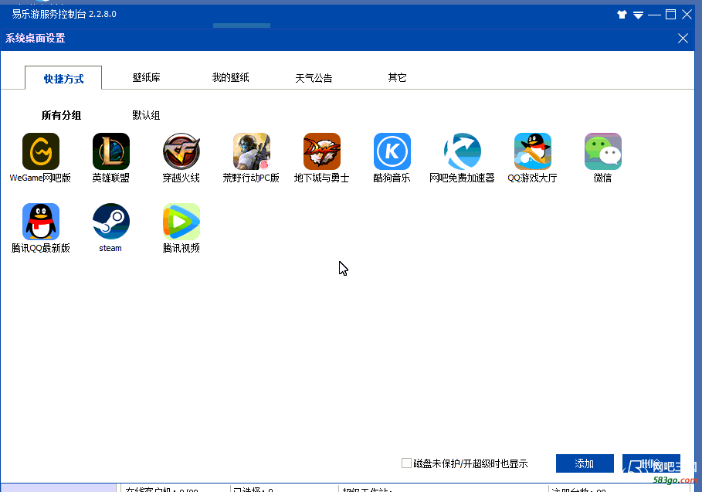Select the 酷狗音乐 icon
The width and height of the screenshot is (702, 492).
tap(392, 151)
